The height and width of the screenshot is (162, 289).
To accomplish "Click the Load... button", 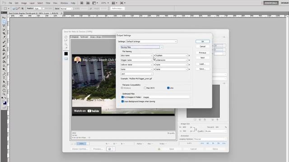I will pyautogui.click(x=203, y=64).
